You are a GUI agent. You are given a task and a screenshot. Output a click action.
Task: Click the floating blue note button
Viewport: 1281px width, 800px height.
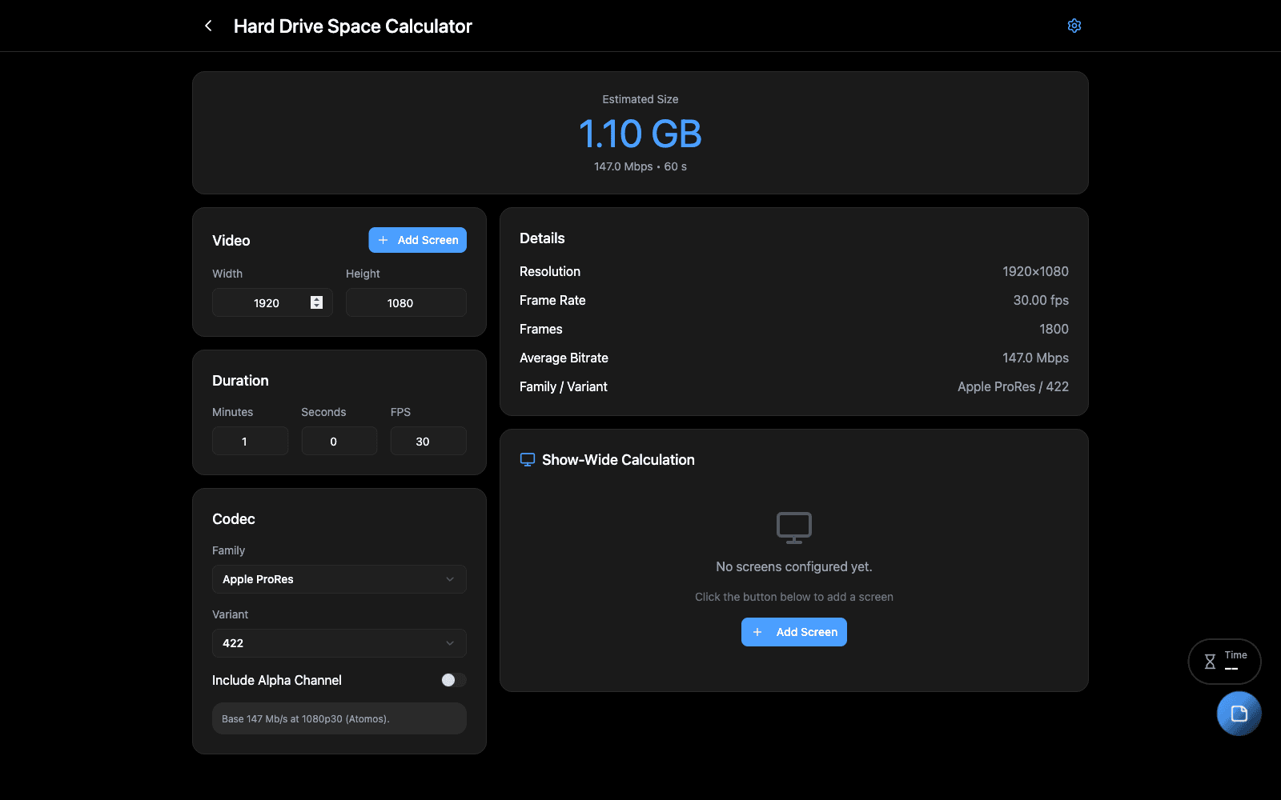[1239, 714]
